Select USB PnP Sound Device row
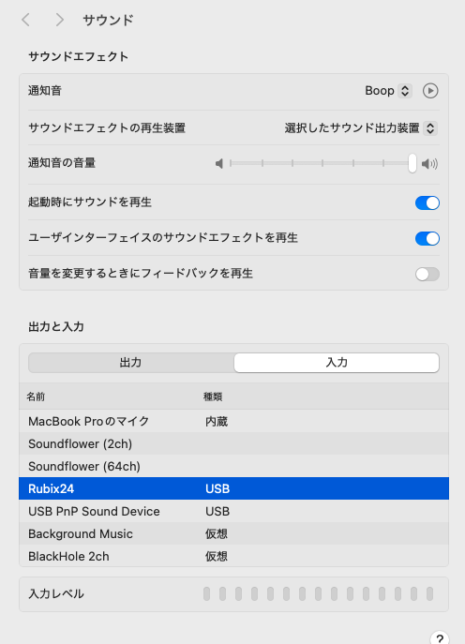Screen dimensions: 465x644 pos(233,511)
